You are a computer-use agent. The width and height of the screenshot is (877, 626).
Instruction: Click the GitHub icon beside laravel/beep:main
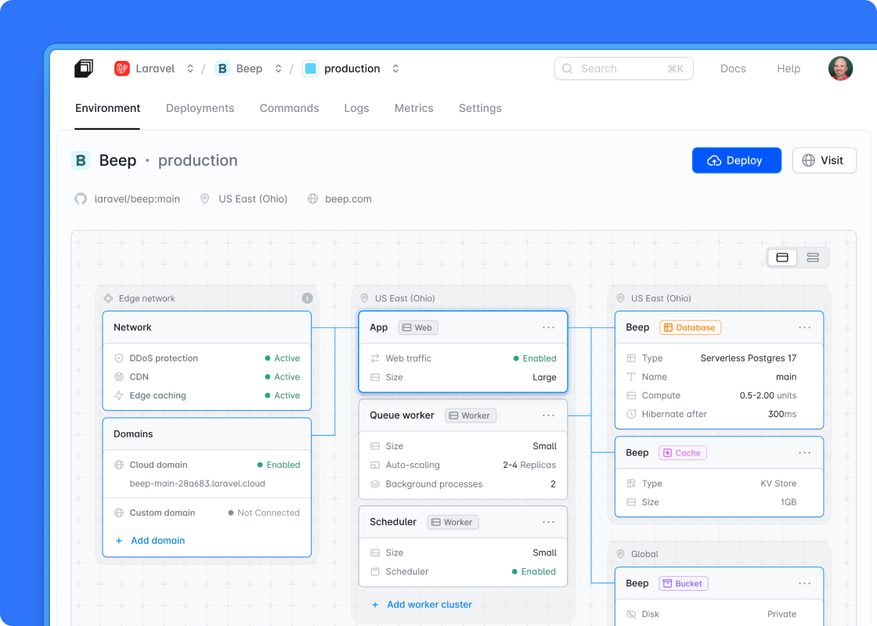tap(81, 199)
